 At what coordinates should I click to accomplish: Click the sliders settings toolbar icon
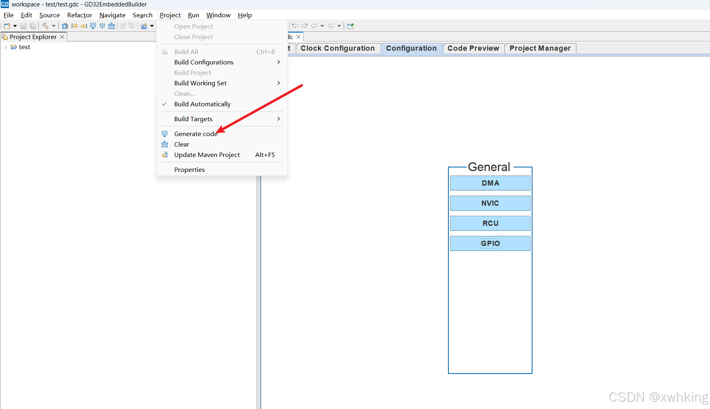coord(102,26)
